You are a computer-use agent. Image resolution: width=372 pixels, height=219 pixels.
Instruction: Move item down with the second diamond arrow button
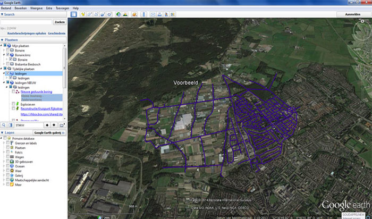click(x=54, y=125)
